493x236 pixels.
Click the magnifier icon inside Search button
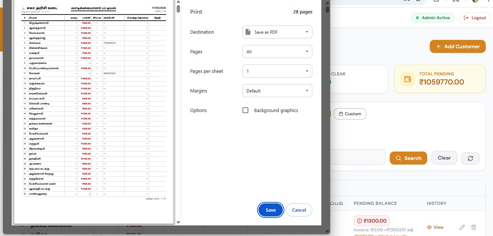coord(398,158)
